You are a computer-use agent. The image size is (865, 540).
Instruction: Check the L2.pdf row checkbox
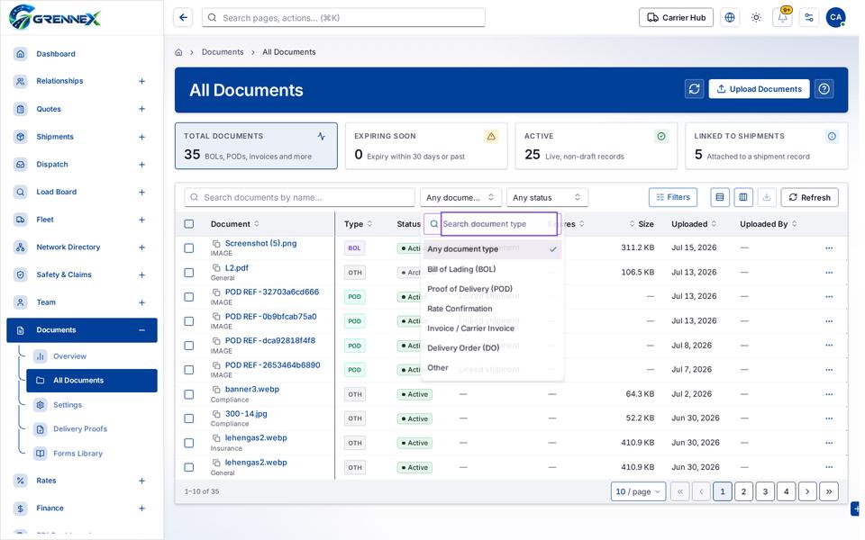pos(189,273)
